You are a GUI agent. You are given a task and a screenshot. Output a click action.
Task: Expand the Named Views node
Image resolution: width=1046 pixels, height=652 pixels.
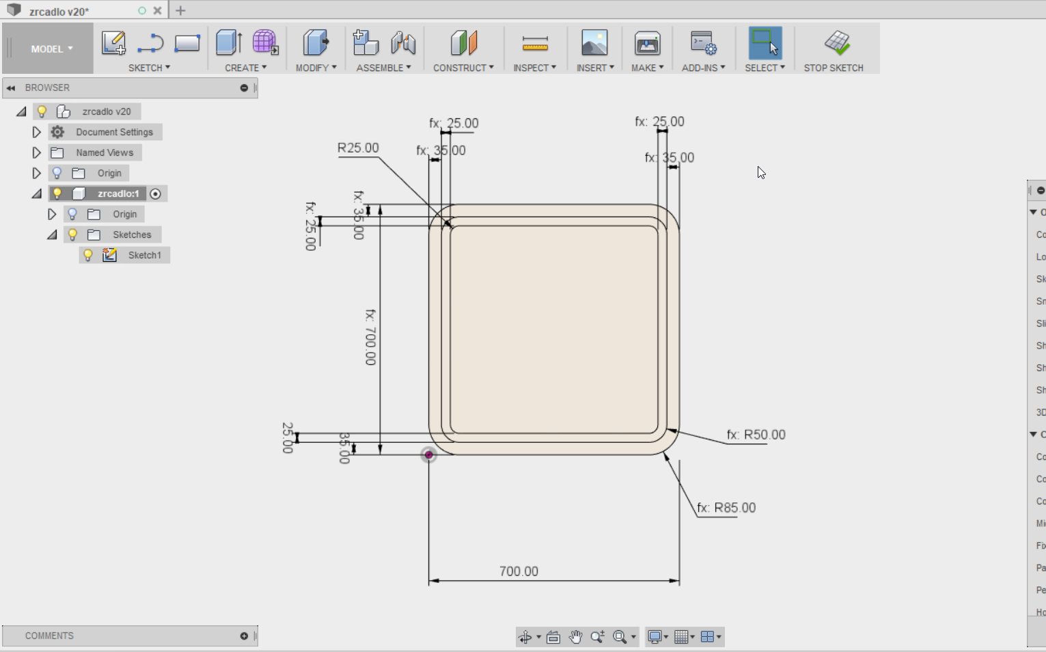37,152
